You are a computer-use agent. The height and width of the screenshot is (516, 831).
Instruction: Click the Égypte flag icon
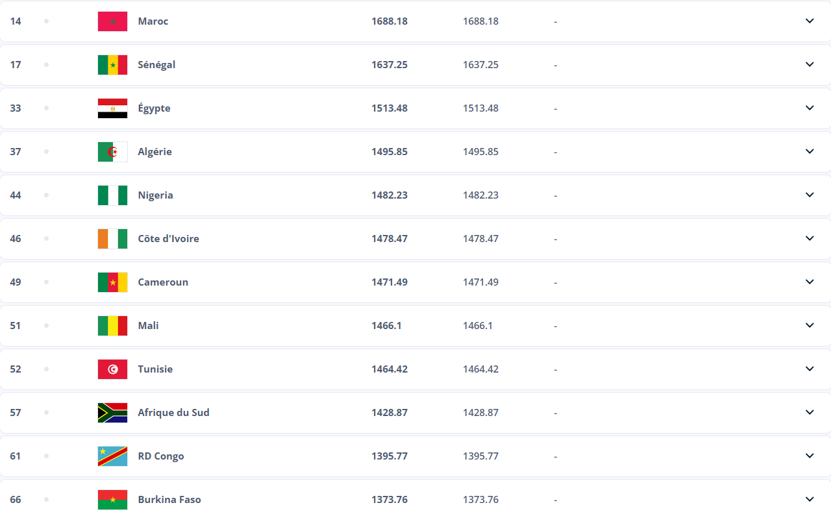(x=112, y=108)
